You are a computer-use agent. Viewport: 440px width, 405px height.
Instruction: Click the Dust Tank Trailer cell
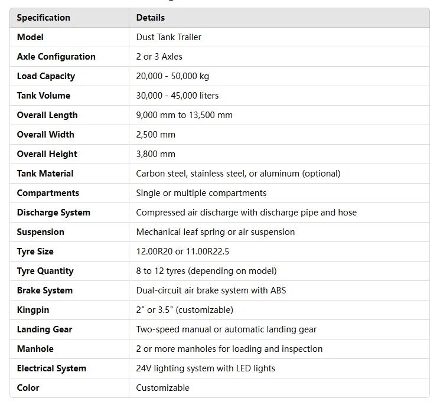(168, 37)
